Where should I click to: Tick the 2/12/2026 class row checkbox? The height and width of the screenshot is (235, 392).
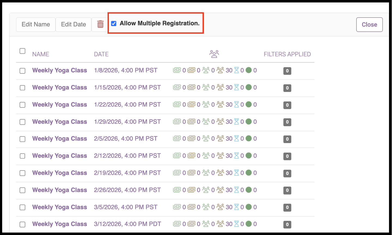pos(23,156)
